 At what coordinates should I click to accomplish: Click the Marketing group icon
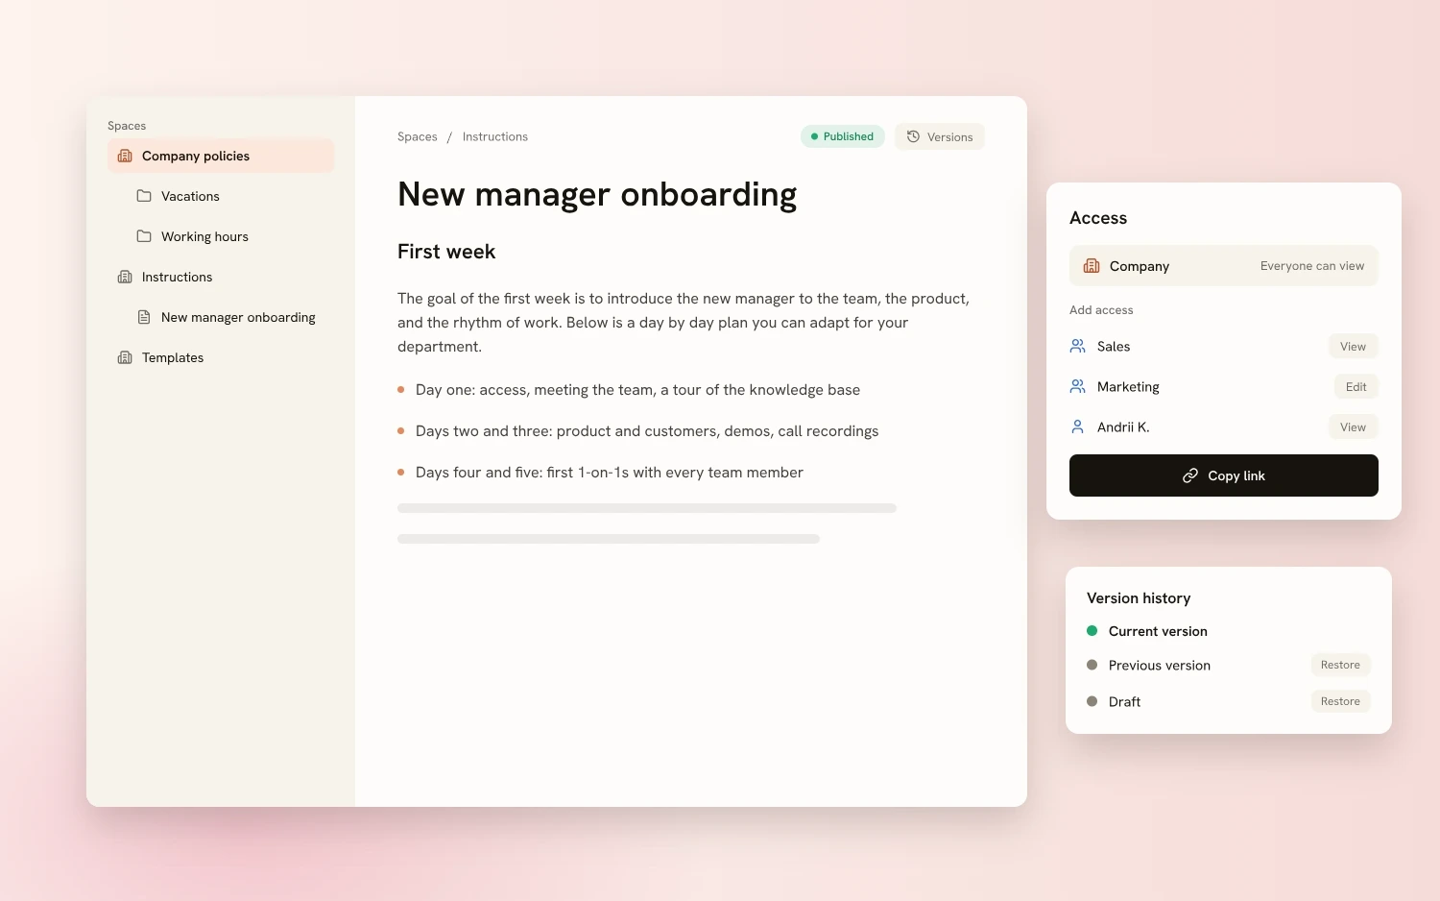(1078, 386)
